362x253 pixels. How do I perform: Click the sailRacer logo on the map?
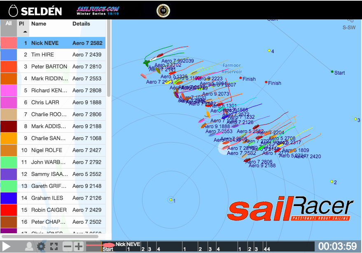coord(290,208)
